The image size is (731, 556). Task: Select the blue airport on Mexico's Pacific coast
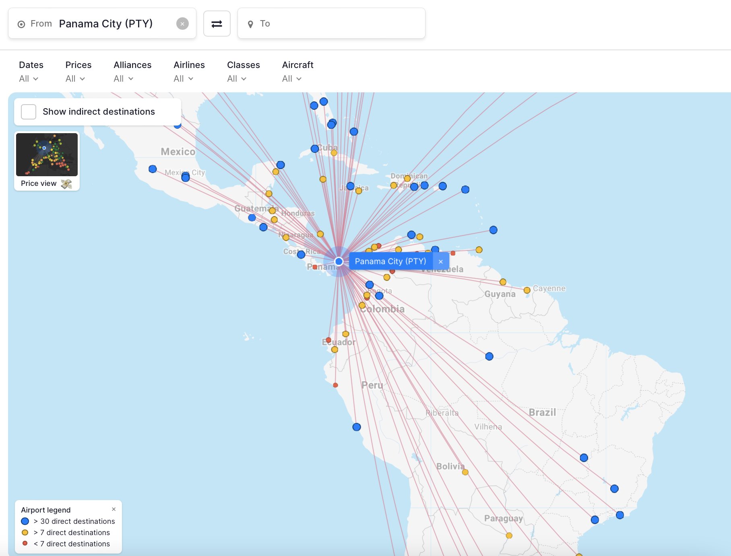click(x=153, y=169)
